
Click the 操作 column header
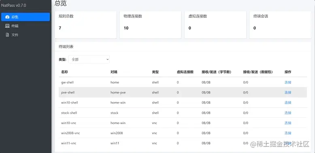(288, 72)
